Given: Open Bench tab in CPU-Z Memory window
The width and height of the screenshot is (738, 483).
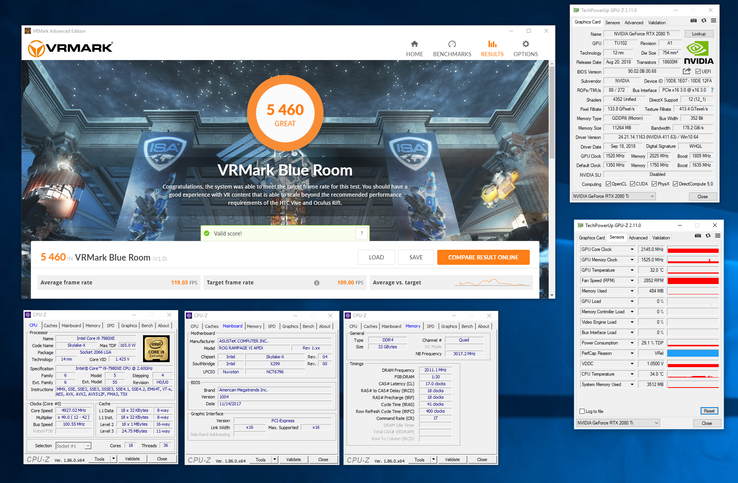Looking at the screenshot, I should (467, 326).
